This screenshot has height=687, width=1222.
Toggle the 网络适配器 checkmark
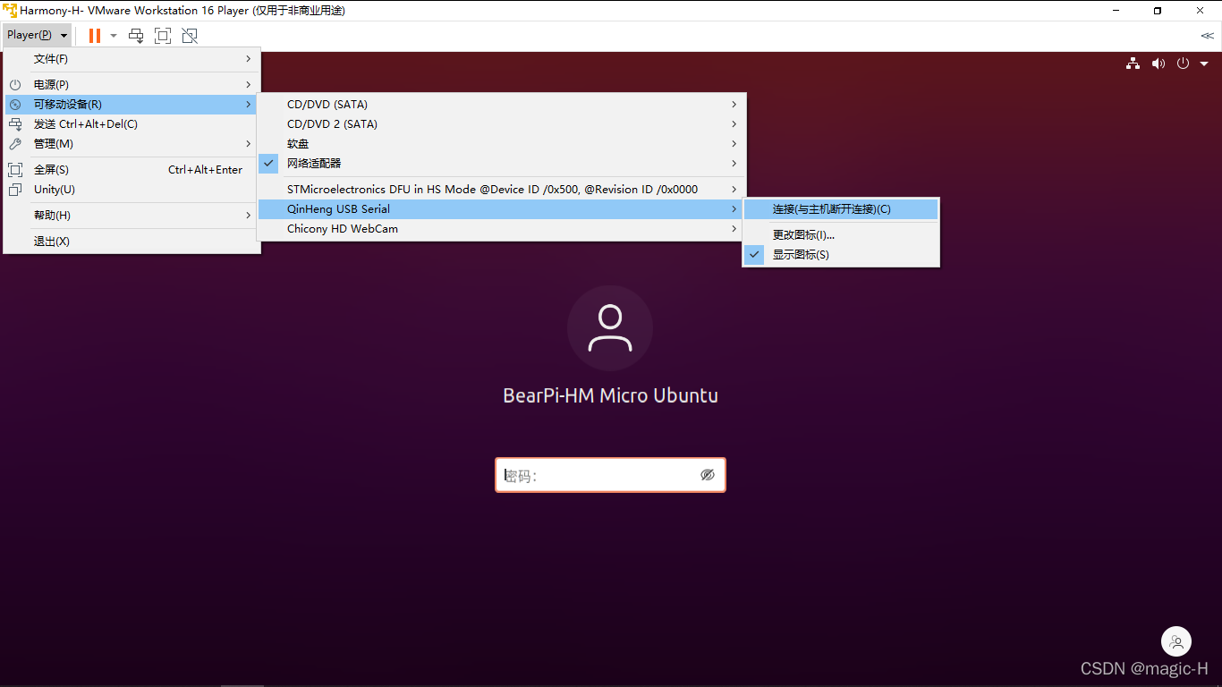coord(269,164)
